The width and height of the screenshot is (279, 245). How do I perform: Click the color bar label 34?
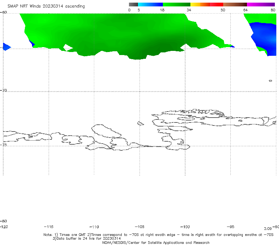pyautogui.click(x=189, y=10)
